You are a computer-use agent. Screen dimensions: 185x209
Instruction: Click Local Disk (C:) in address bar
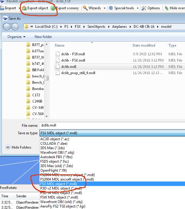click(46, 27)
